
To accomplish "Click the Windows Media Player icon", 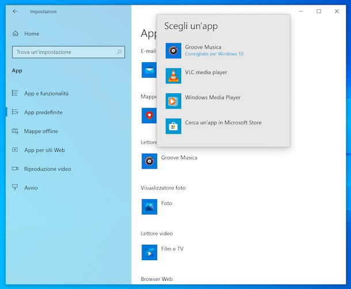I will tap(173, 101).
